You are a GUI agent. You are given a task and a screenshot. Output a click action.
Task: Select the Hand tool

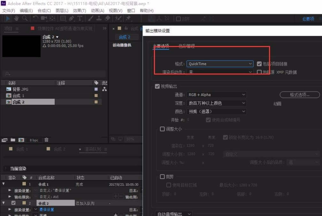click(x=16, y=19)
